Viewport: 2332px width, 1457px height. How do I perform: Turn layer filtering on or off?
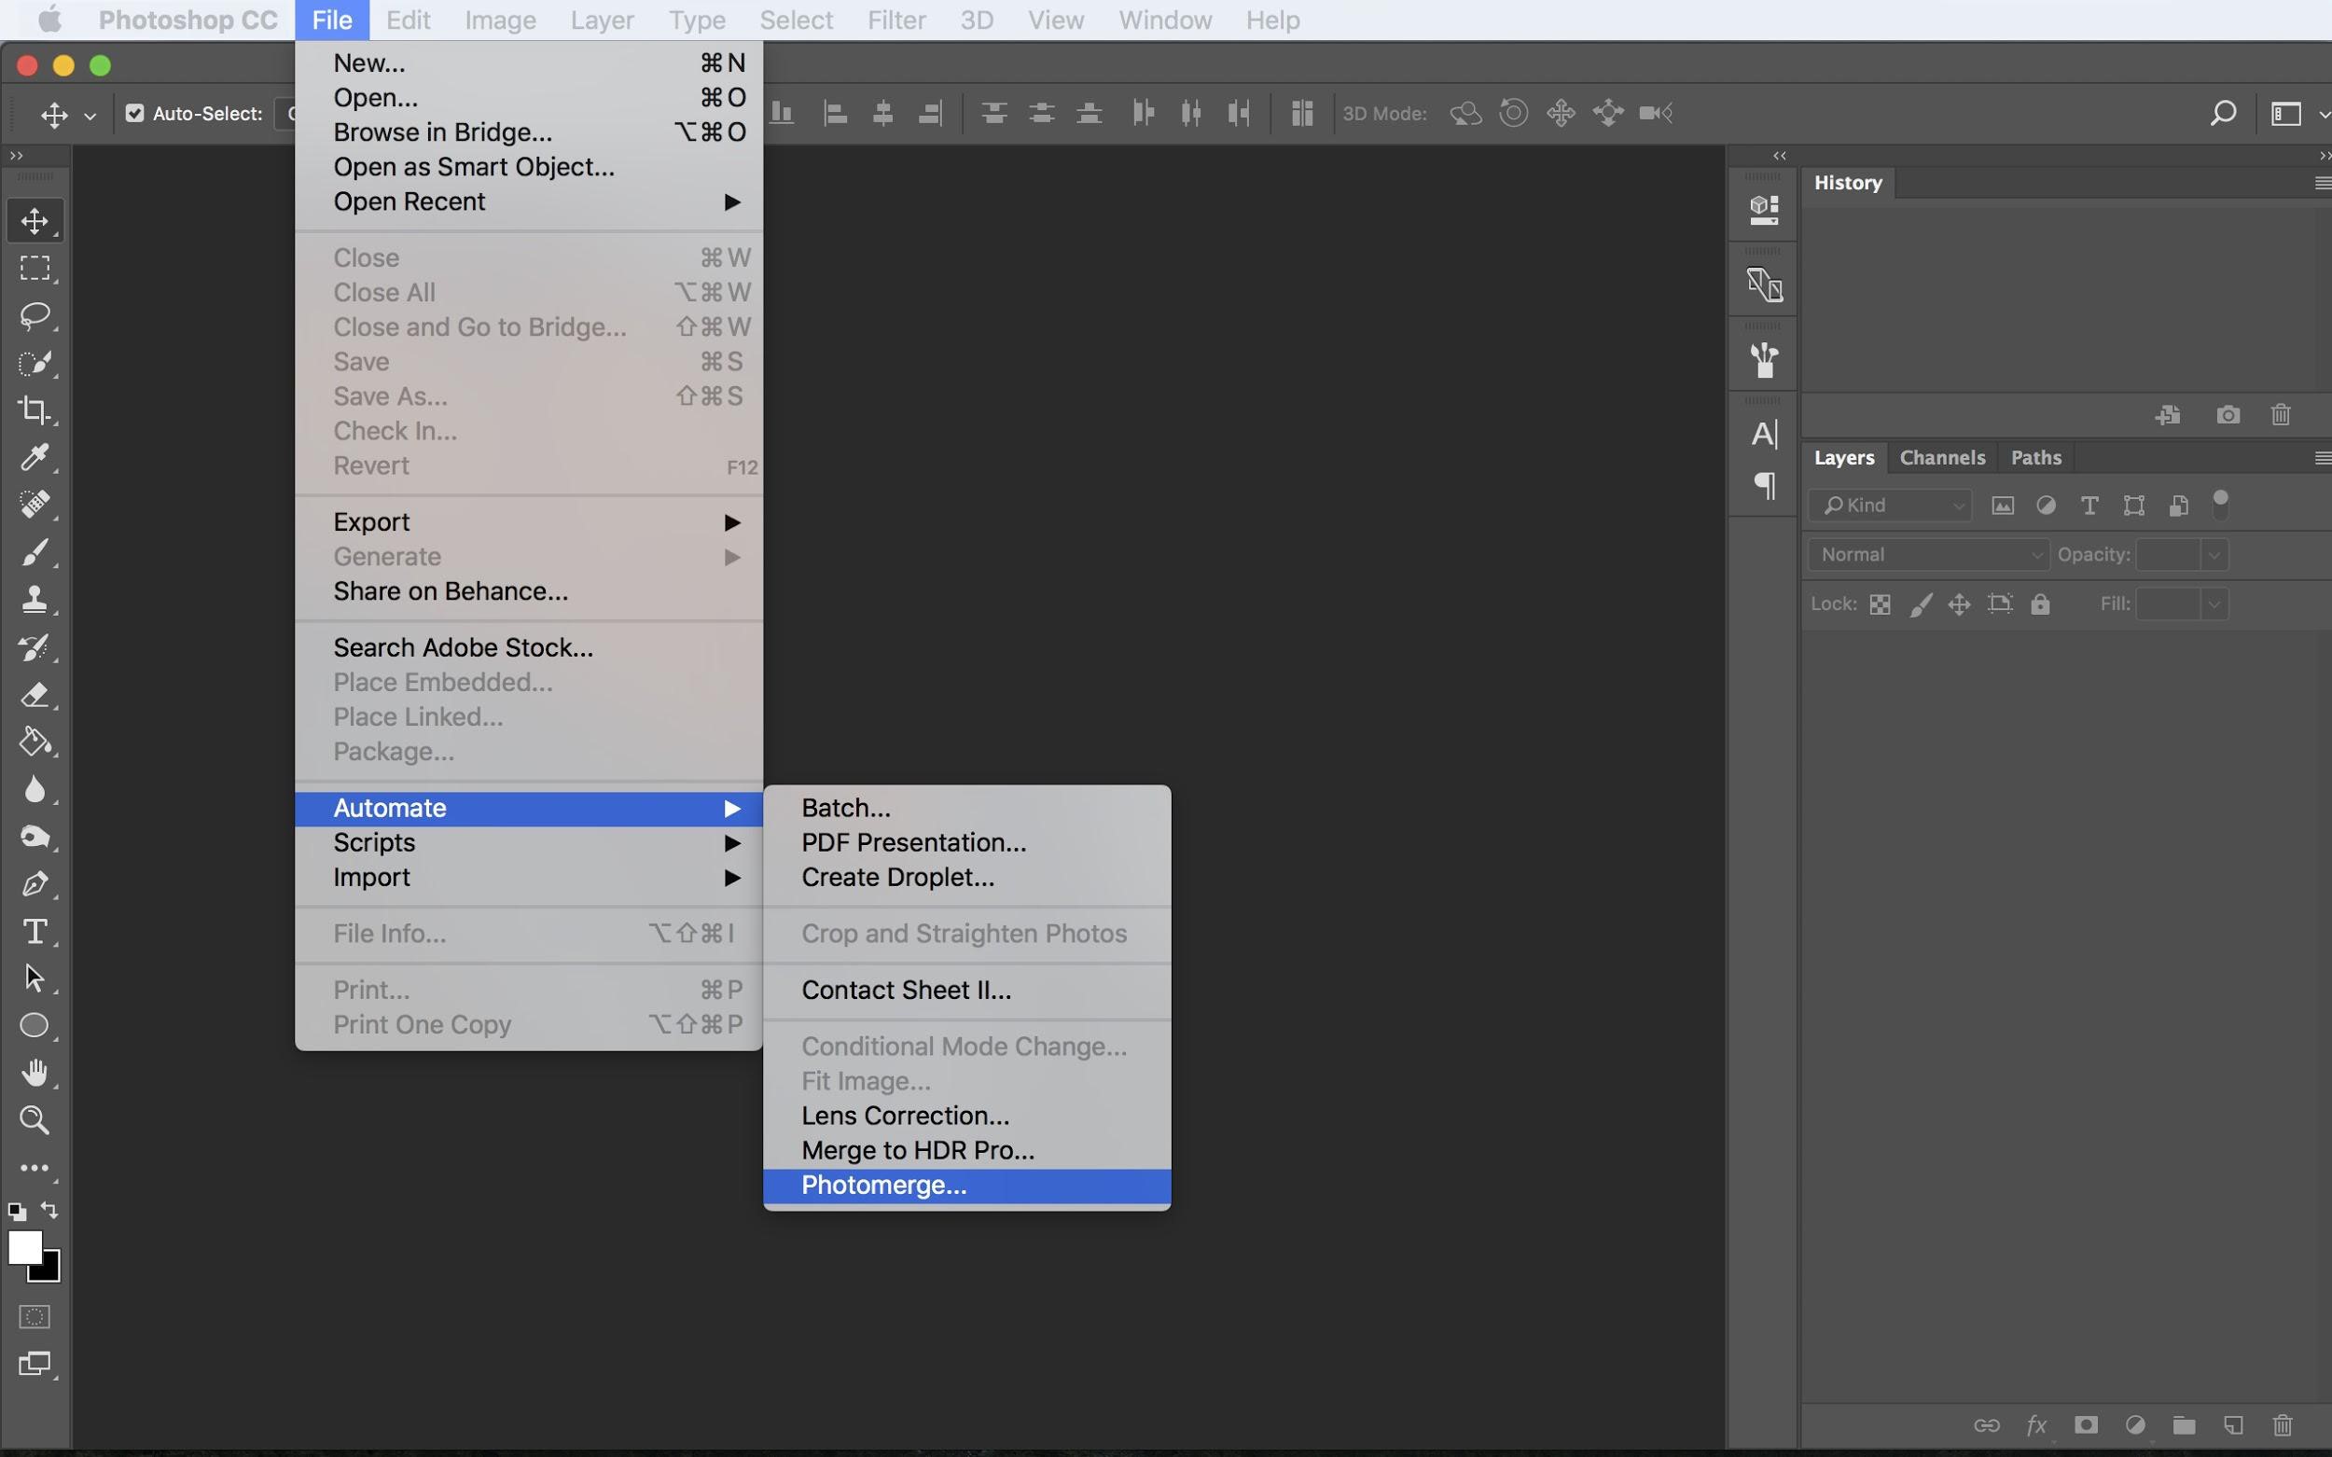(2220, 504)
